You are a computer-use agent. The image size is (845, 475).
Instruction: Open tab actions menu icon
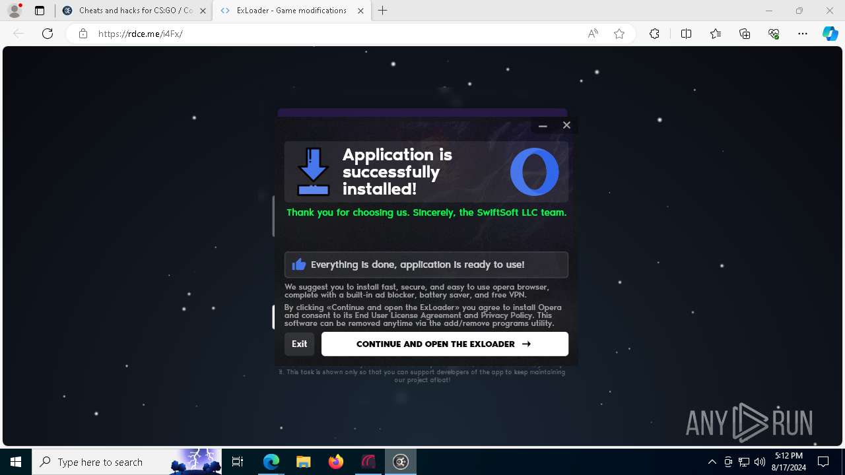pos(40,11)
